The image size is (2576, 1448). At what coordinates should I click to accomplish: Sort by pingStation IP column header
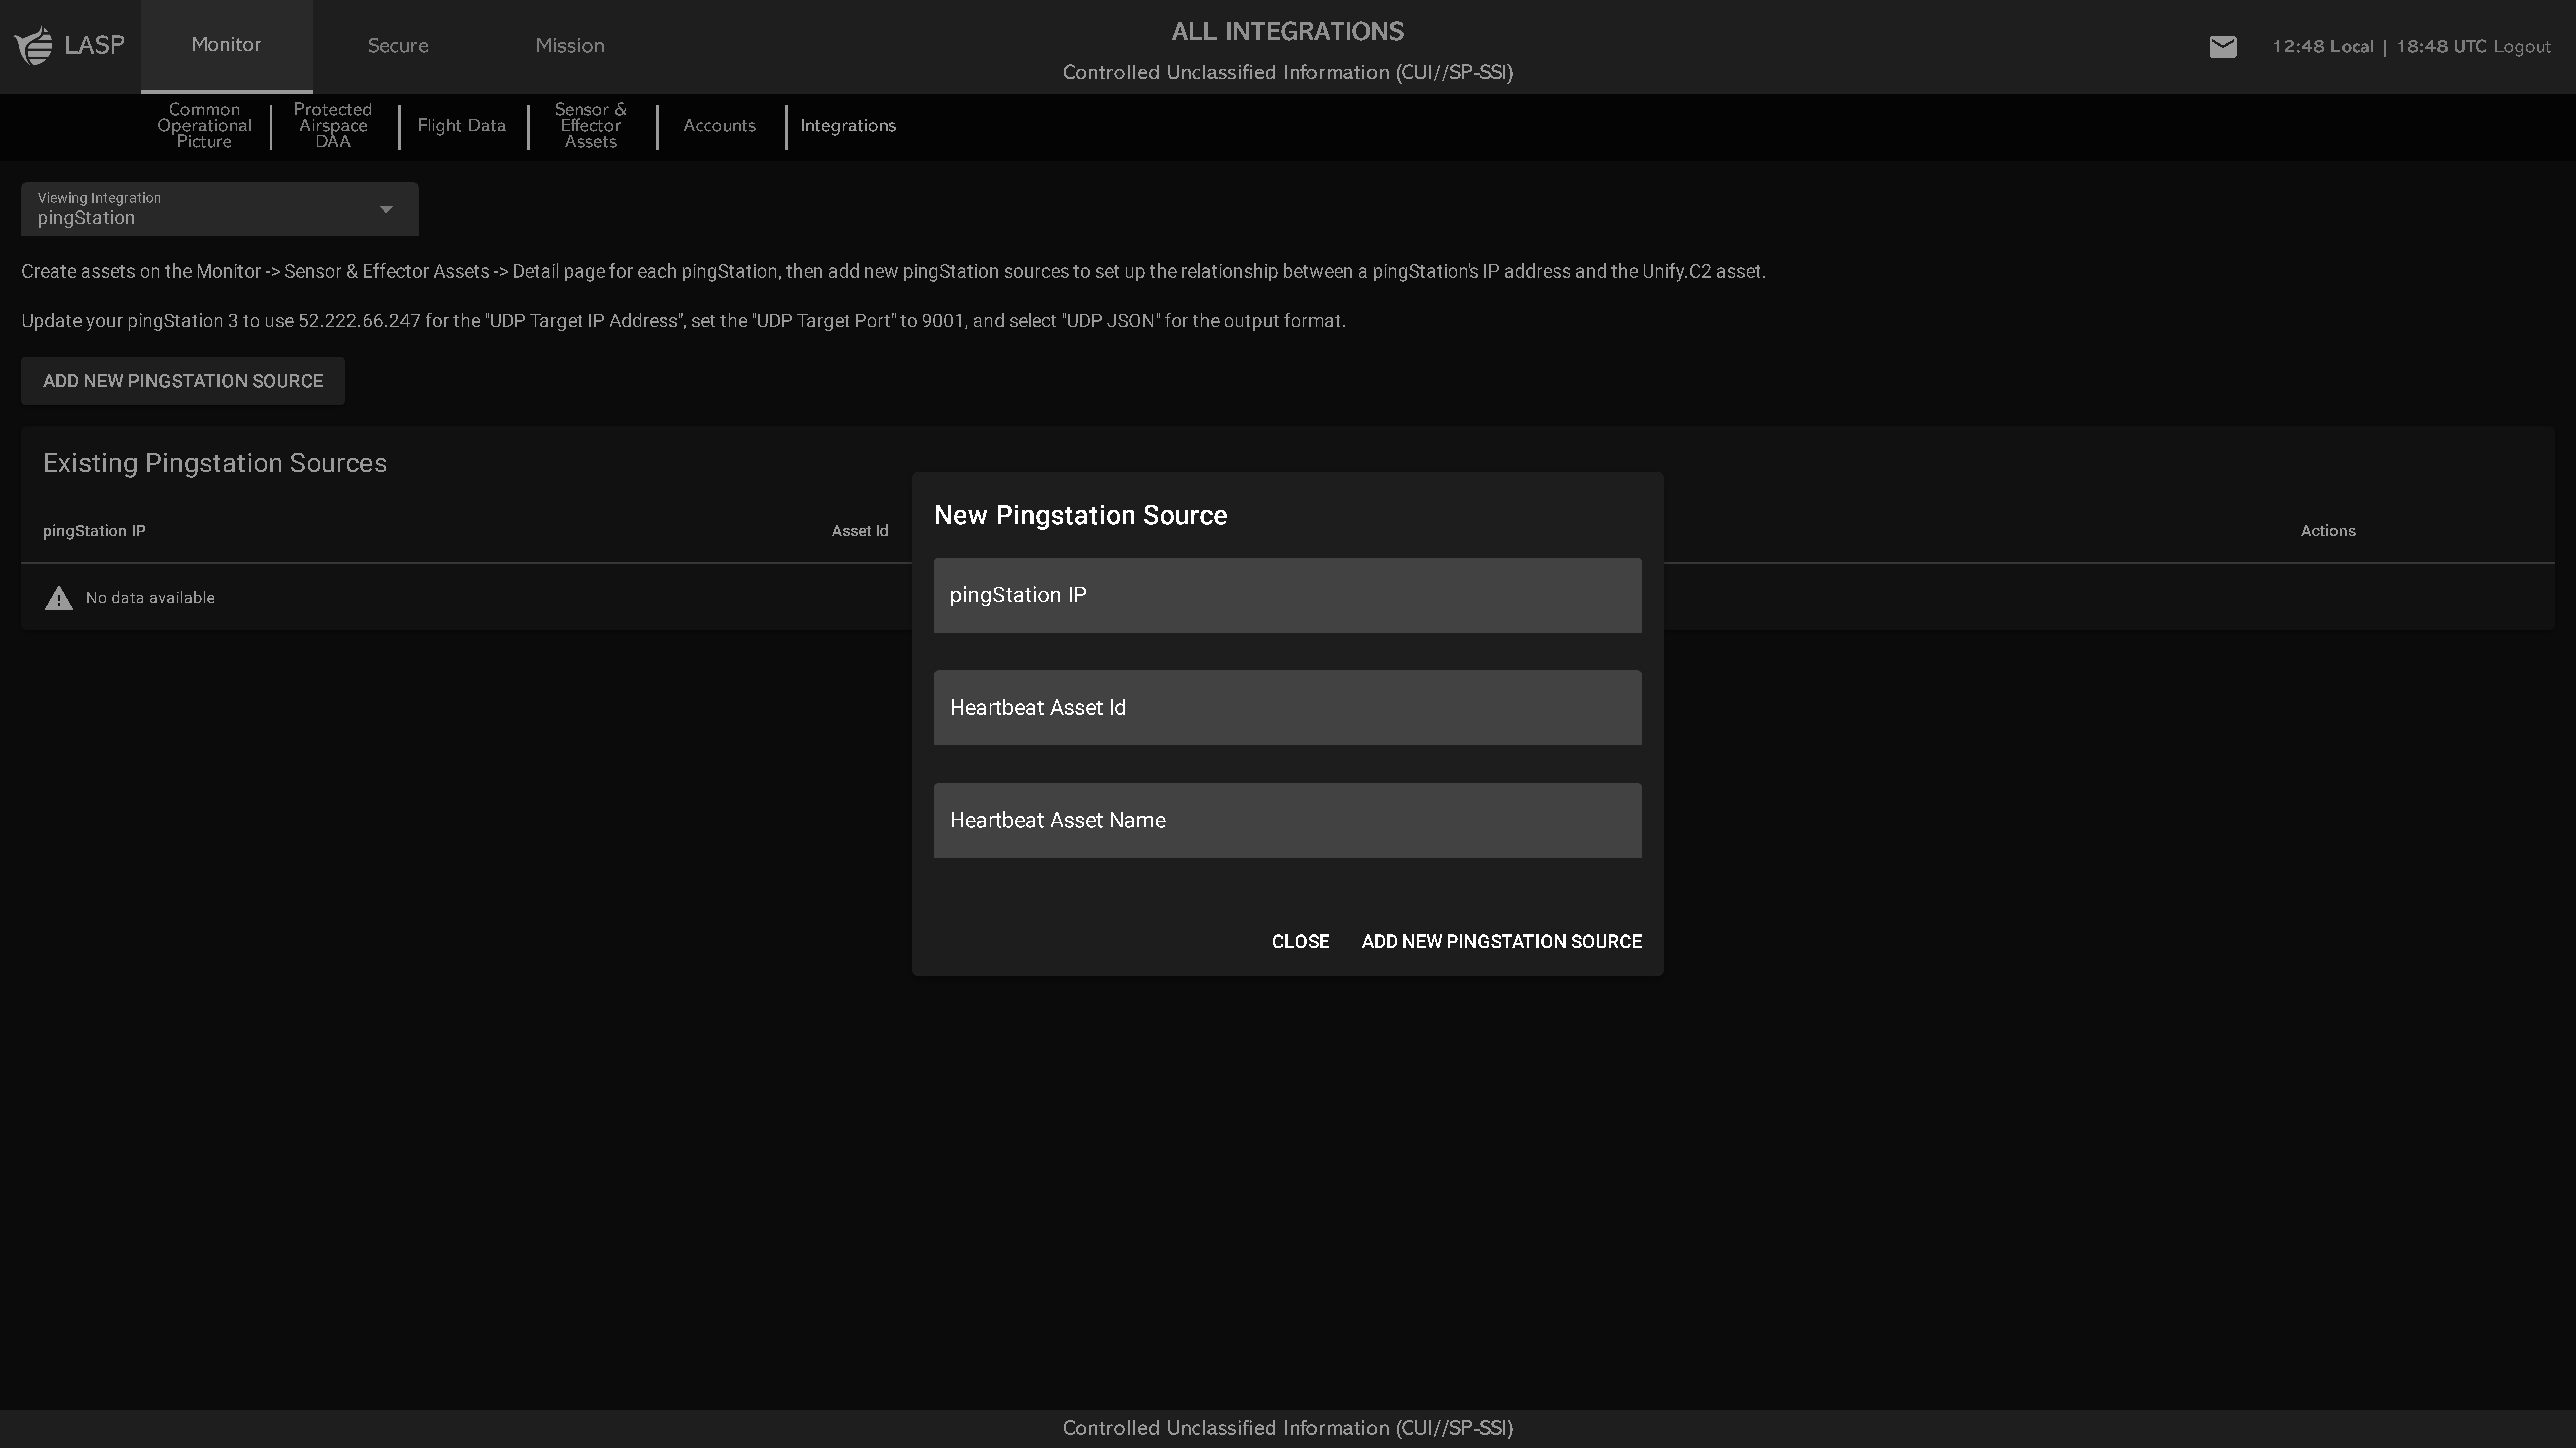click(x=94, y=531)
